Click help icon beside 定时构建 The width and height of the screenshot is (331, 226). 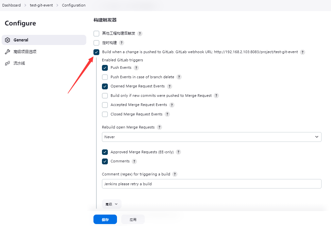pyautogui.click(x=122, y=43)
